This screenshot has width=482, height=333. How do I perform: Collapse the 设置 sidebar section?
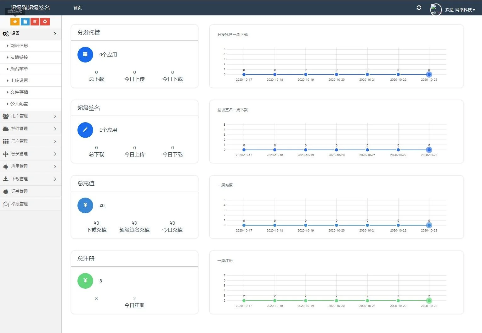click(31, 34)
